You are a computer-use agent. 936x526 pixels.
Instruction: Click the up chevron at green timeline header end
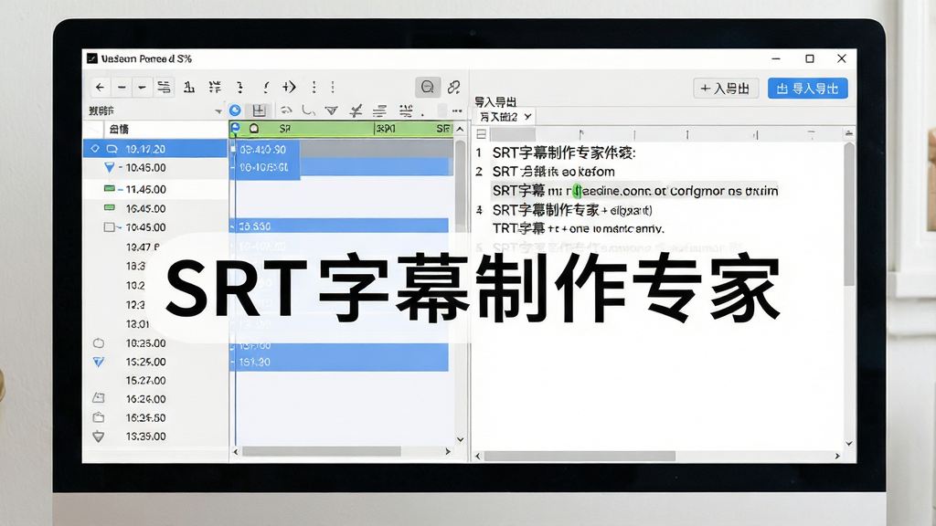[x=460, y=128]
